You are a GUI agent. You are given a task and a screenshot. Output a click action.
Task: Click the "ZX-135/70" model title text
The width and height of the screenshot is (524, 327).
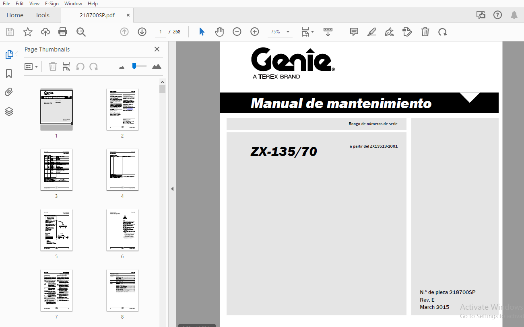(284, 152)
